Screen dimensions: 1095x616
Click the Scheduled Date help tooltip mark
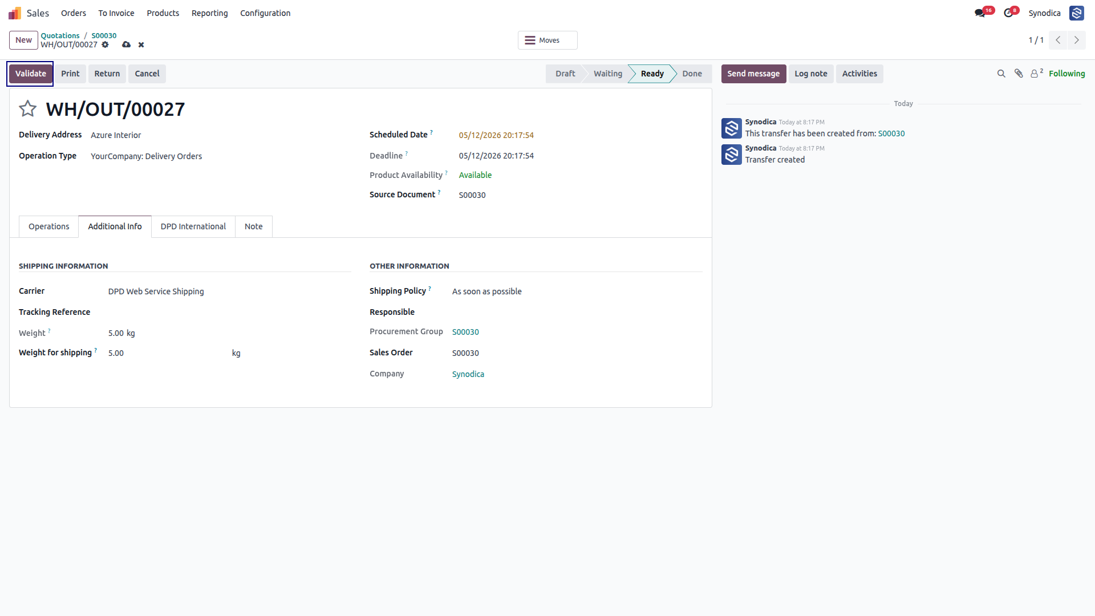point(431,132)
